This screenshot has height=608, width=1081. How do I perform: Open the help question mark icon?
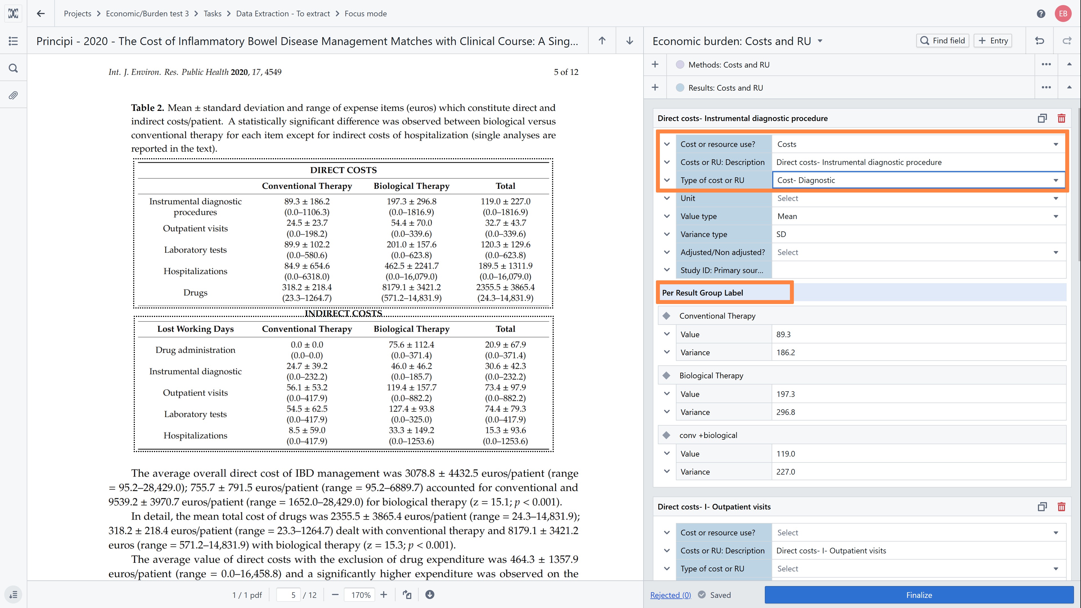pyautogui.click(x=1041, y=14)
